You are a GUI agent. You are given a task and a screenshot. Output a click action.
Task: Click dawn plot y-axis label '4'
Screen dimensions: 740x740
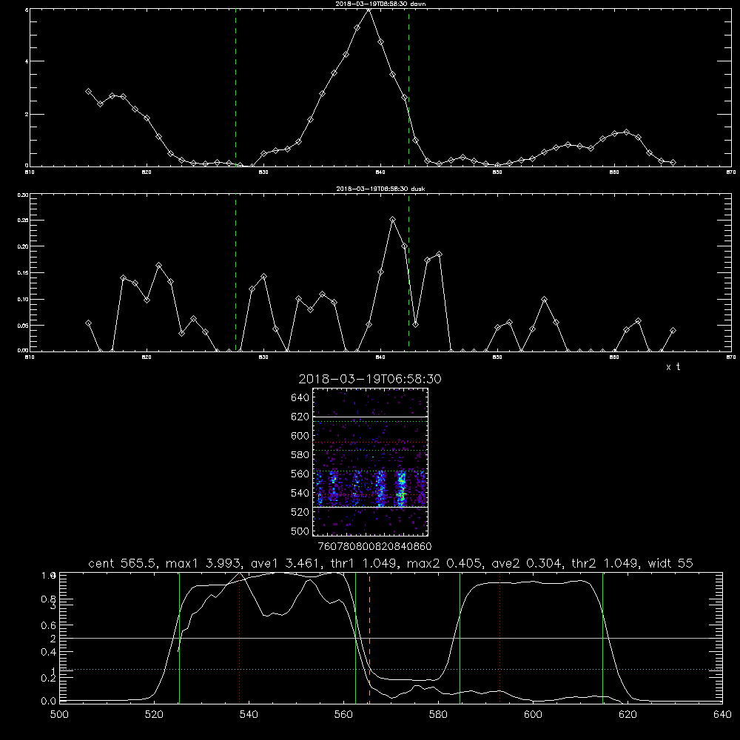point(27,61)
